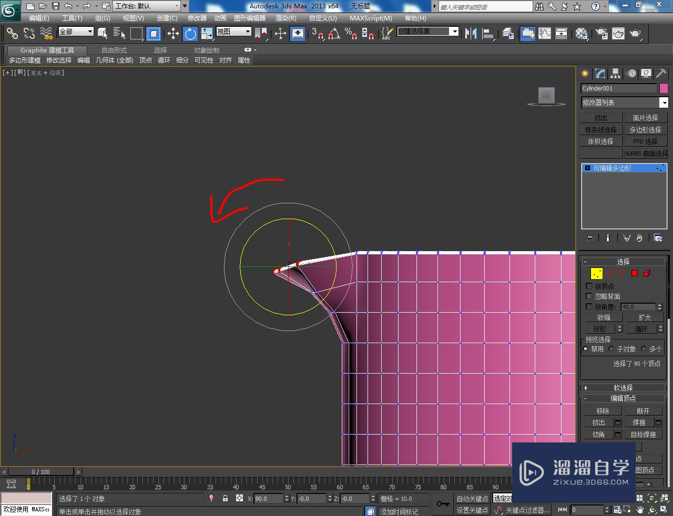673x516 pixels.
Task: Select the 多个 preview radio button
Action: point(644,349)
